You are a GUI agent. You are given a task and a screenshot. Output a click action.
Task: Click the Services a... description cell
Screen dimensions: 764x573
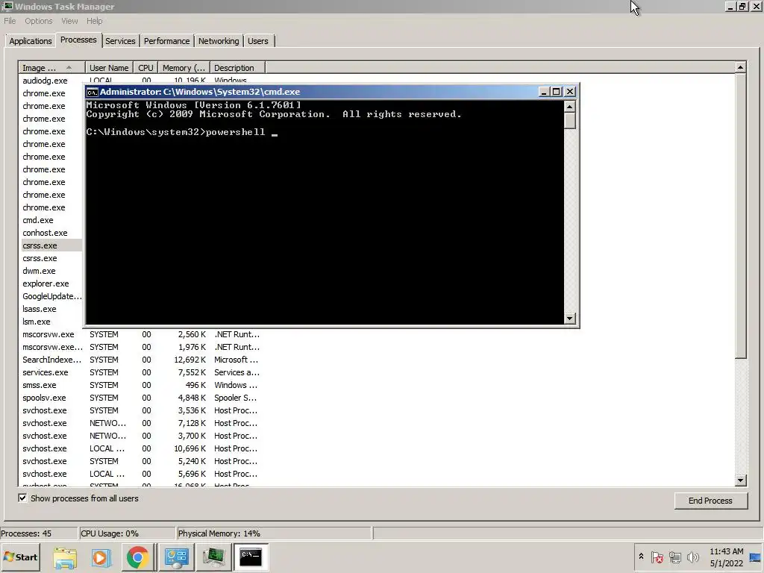click(x=237, y=372)
